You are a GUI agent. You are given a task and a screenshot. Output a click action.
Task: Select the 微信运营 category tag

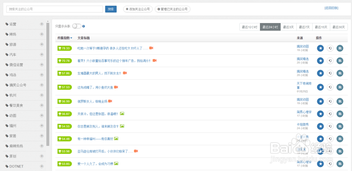click(x=14, y=65)
